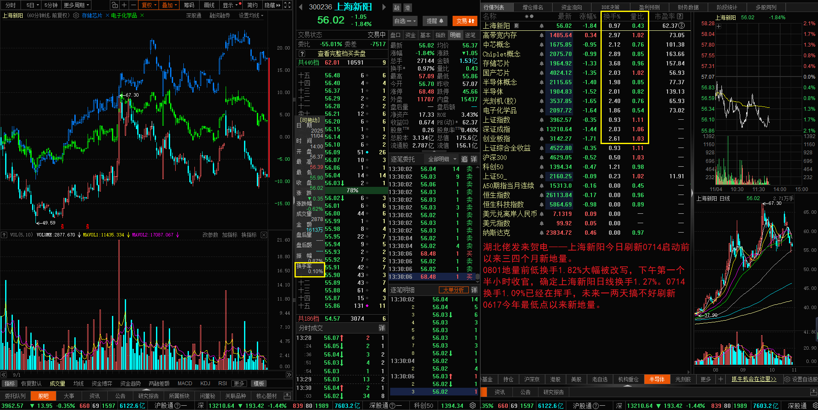Toggle 简约 simple view
The image size is (818, 410).
tap(252, 5)
